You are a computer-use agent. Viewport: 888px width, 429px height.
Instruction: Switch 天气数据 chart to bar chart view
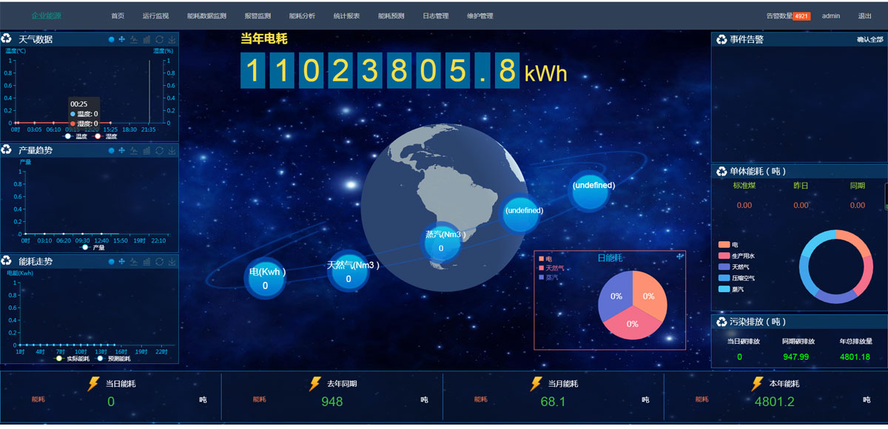pyautogui.click(x=147, y=39)
